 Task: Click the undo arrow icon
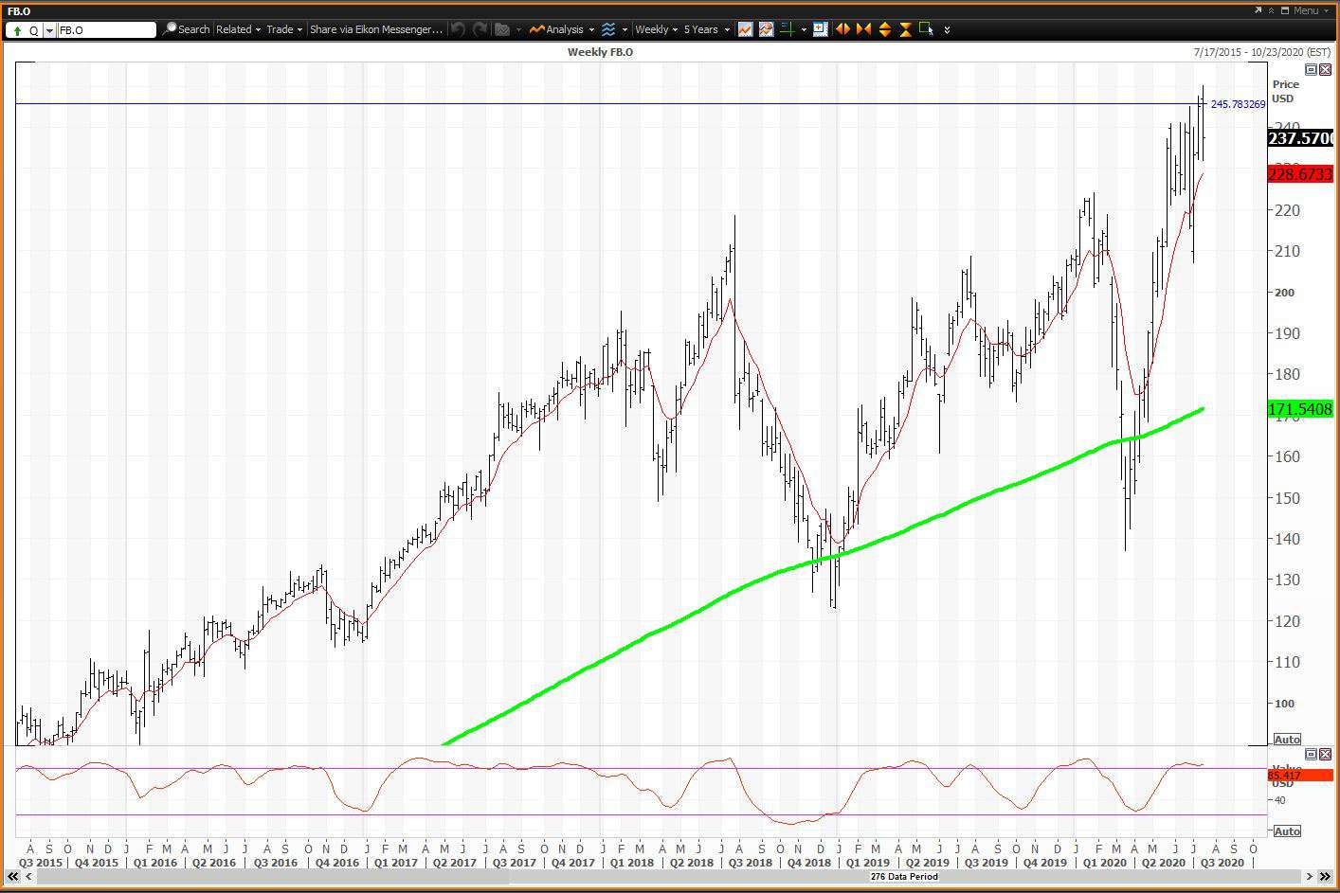coord(459,29)
